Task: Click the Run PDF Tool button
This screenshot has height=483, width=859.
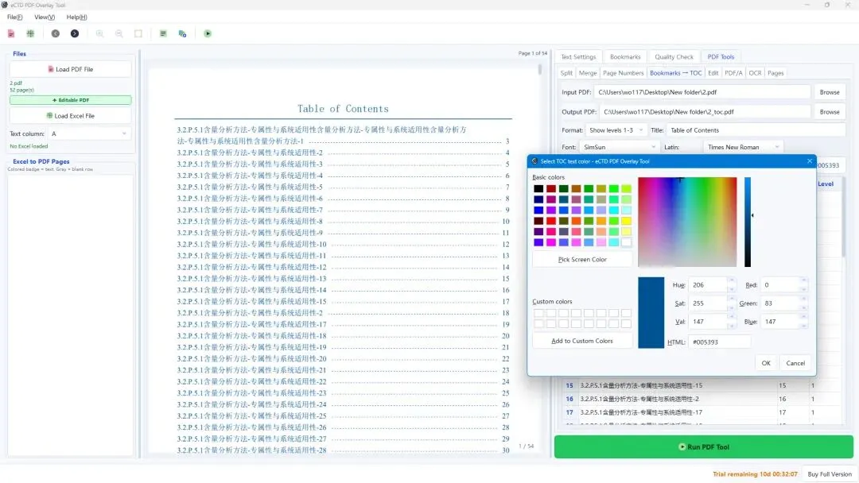Action: (x=703, y=447)
